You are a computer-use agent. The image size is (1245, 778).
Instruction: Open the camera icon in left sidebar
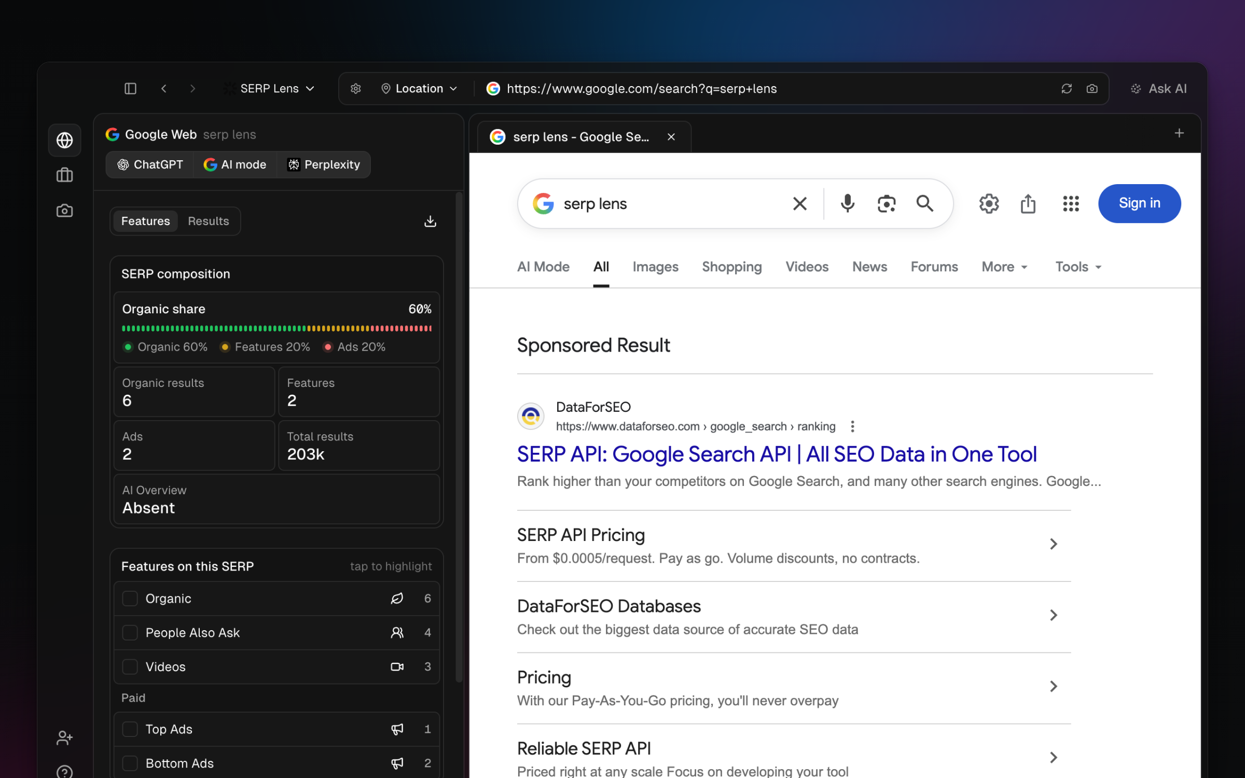click(65, 211)
